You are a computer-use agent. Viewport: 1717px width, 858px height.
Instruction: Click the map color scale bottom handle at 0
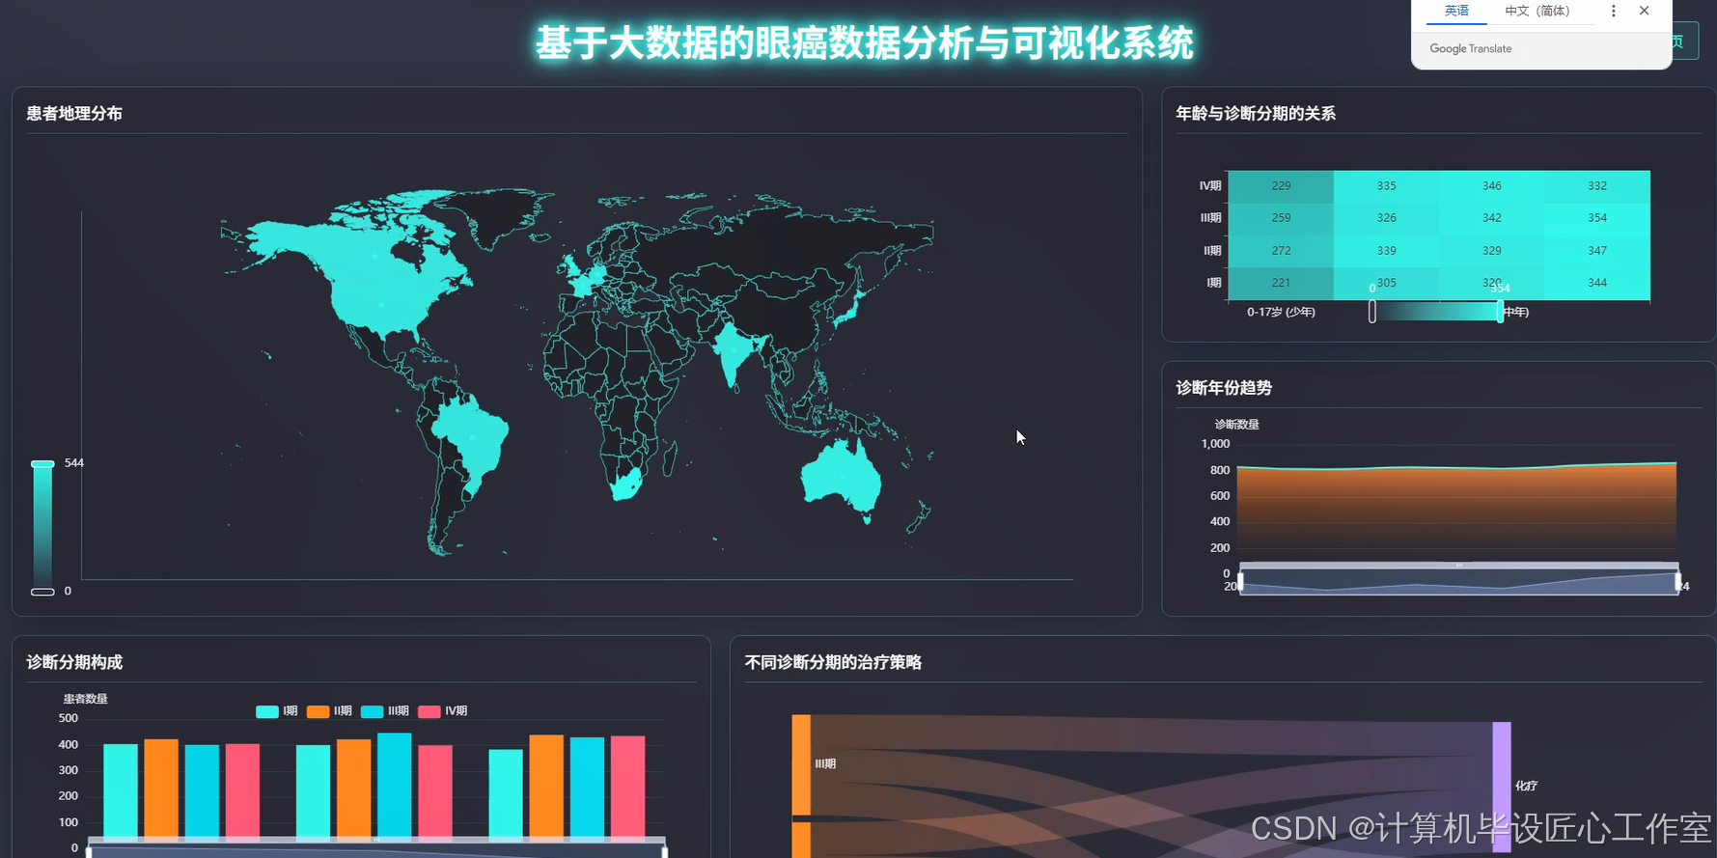coord(42,592)
